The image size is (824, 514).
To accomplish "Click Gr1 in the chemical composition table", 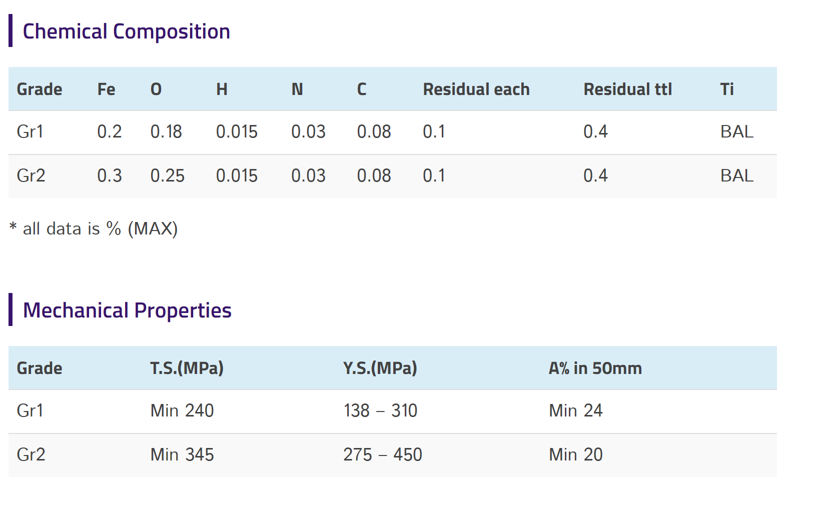I will [30, 132].
